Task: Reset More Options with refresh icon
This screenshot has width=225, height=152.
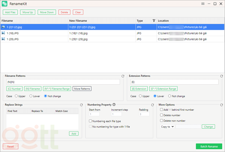Action: click(x=221, y=105)
